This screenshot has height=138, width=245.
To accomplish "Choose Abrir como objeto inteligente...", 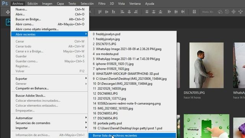I will tap(50, 29).
